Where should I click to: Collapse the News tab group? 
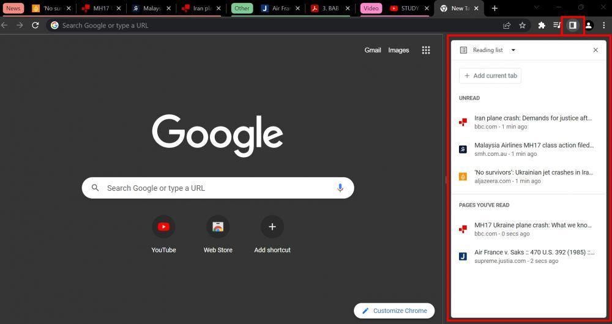click(13, 8)
